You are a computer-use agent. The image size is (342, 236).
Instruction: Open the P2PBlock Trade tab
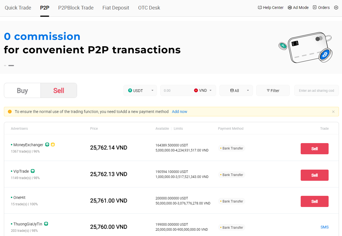(x=76, y=8)
